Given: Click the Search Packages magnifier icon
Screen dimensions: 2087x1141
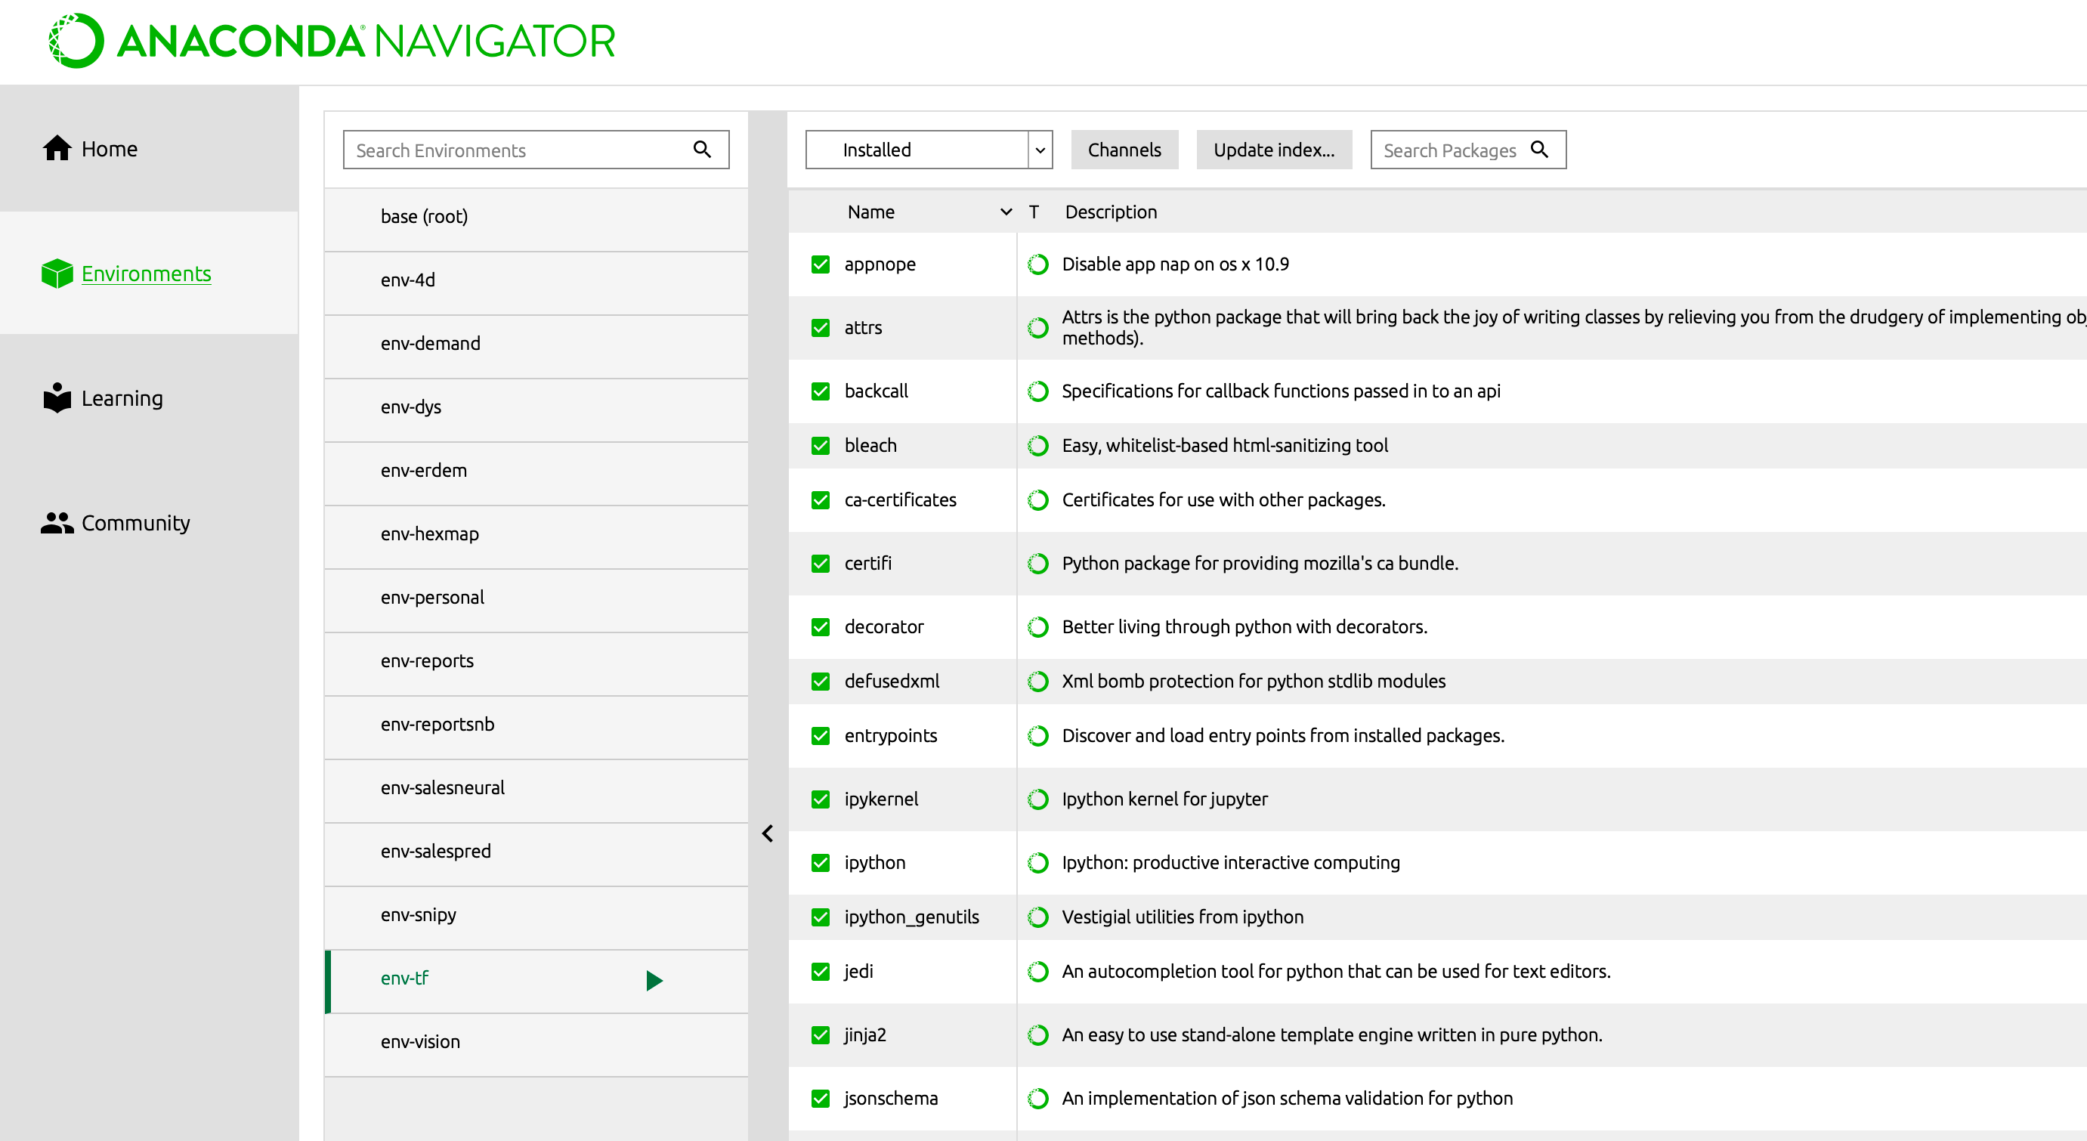Looking at the screenshot, I should (1538, 149).
